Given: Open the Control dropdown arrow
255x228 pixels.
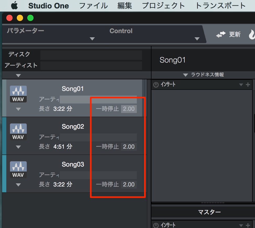Looking at the screenshot, I should coord(197,39).
